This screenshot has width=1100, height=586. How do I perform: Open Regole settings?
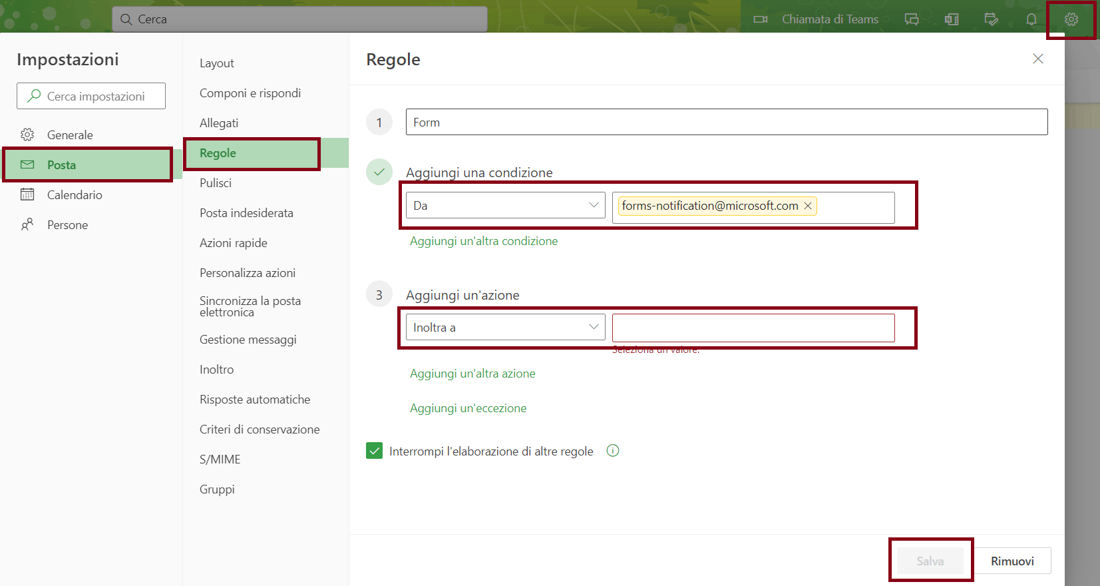click(266, 153)
